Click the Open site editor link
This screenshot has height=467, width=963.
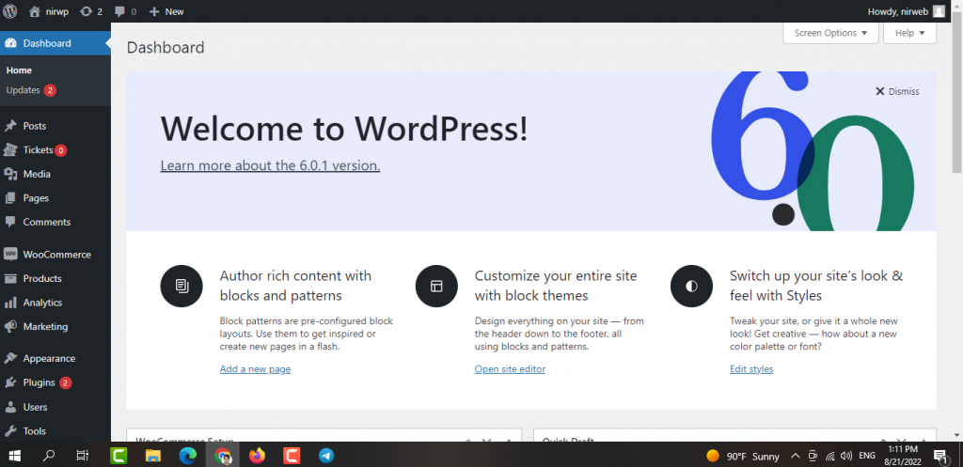point(510,369)
